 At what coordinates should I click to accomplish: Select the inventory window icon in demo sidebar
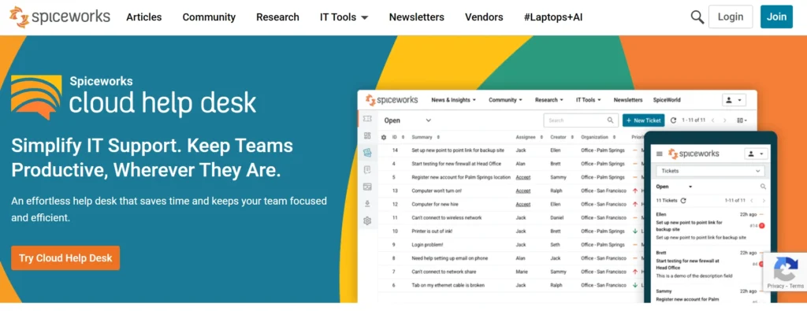(x=367, y=187)
